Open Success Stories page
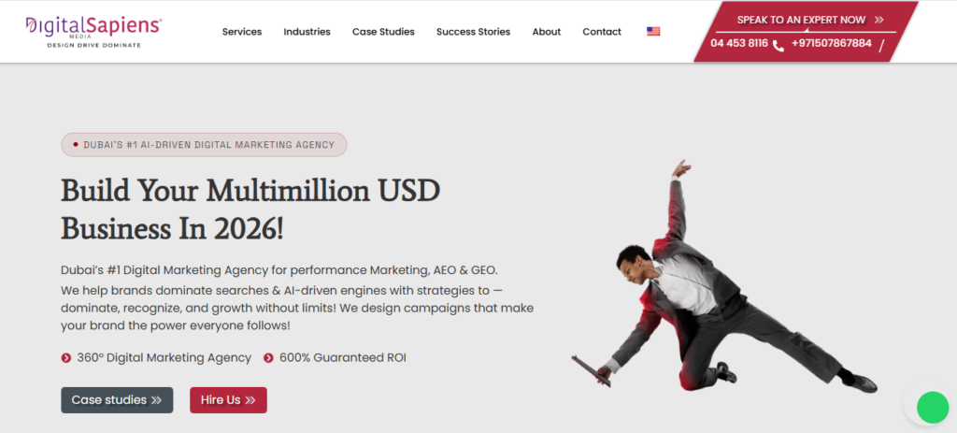The image size is (957, 433). (473, 32)
